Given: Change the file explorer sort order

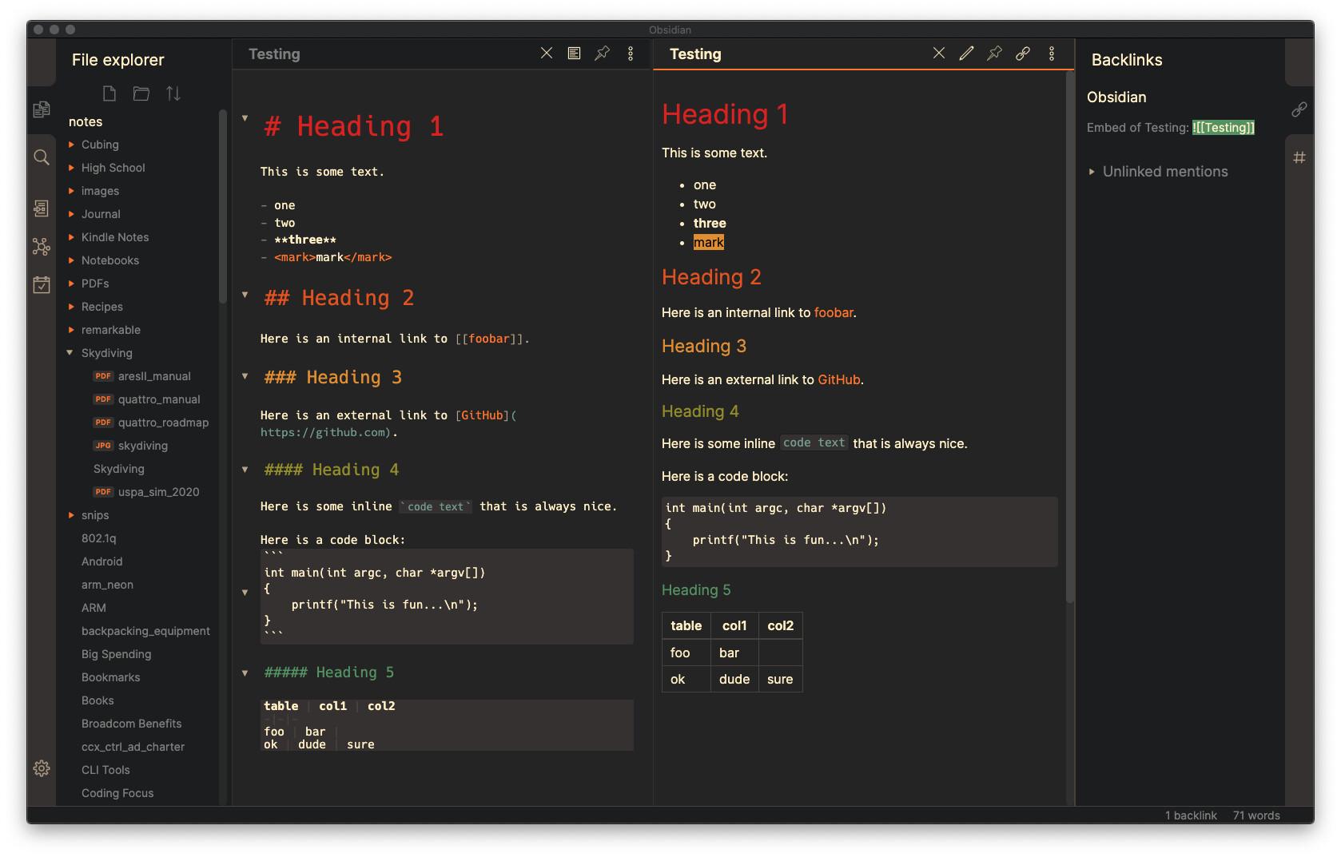Looking at the screenshot, I should [x=173, y=94].
